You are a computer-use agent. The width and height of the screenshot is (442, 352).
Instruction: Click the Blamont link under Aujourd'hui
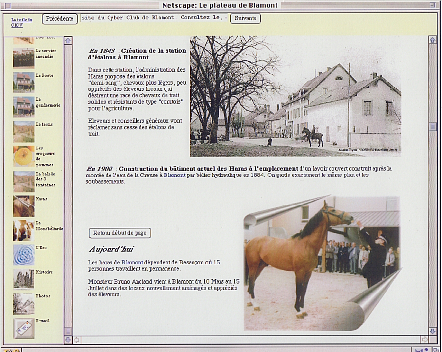(x=132, y=263)
